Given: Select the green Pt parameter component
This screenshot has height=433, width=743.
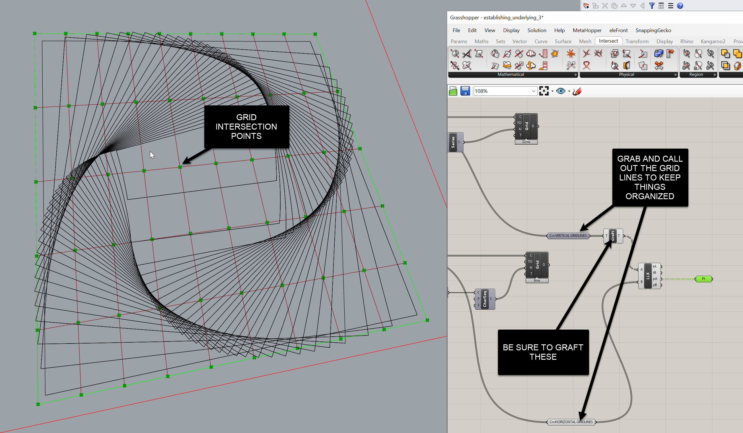Looking at the screenshot, I should click(x=703, y=279).
